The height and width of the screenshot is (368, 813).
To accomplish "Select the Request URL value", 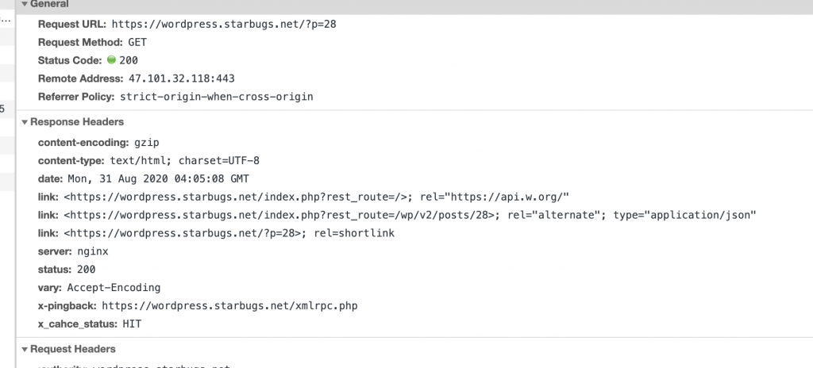I will click(224, 24).
